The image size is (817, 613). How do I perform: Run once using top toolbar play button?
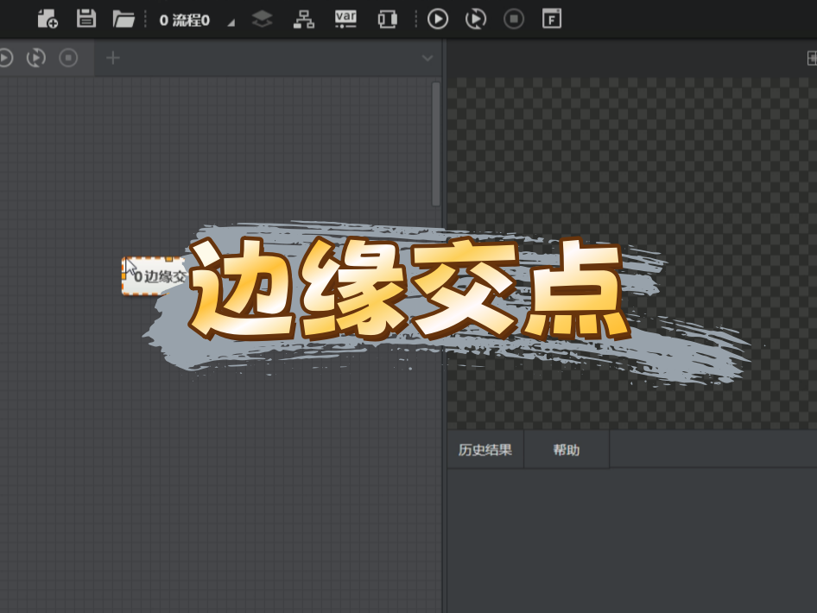(438, 18)
